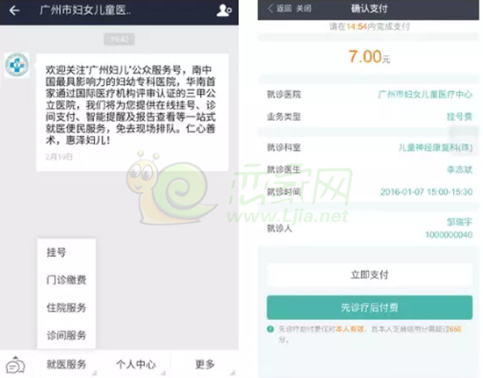Expand the 就医服务 bottom menu
Image resolution: width=483 pixels, height=378 pixels.
(66, 365)
